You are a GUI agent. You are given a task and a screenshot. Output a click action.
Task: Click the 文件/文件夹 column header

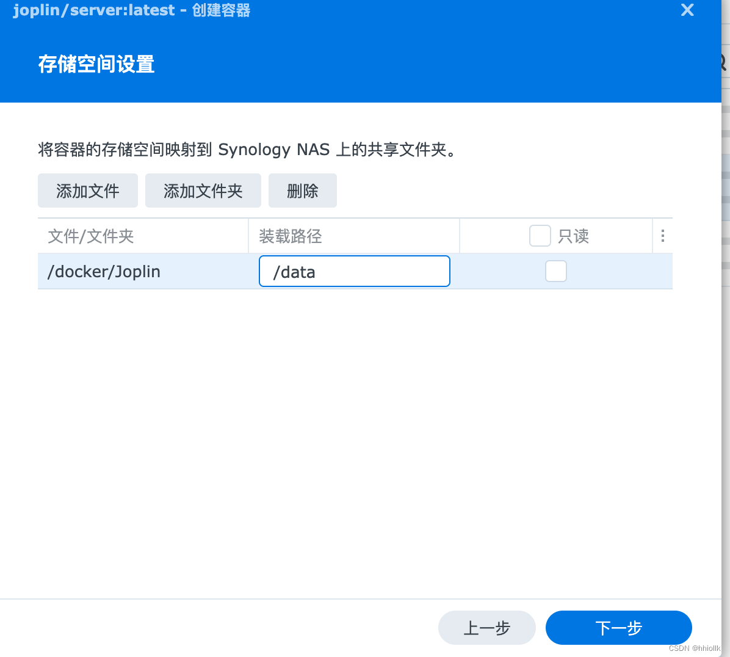pyautogui.click(x=90, y=236)
